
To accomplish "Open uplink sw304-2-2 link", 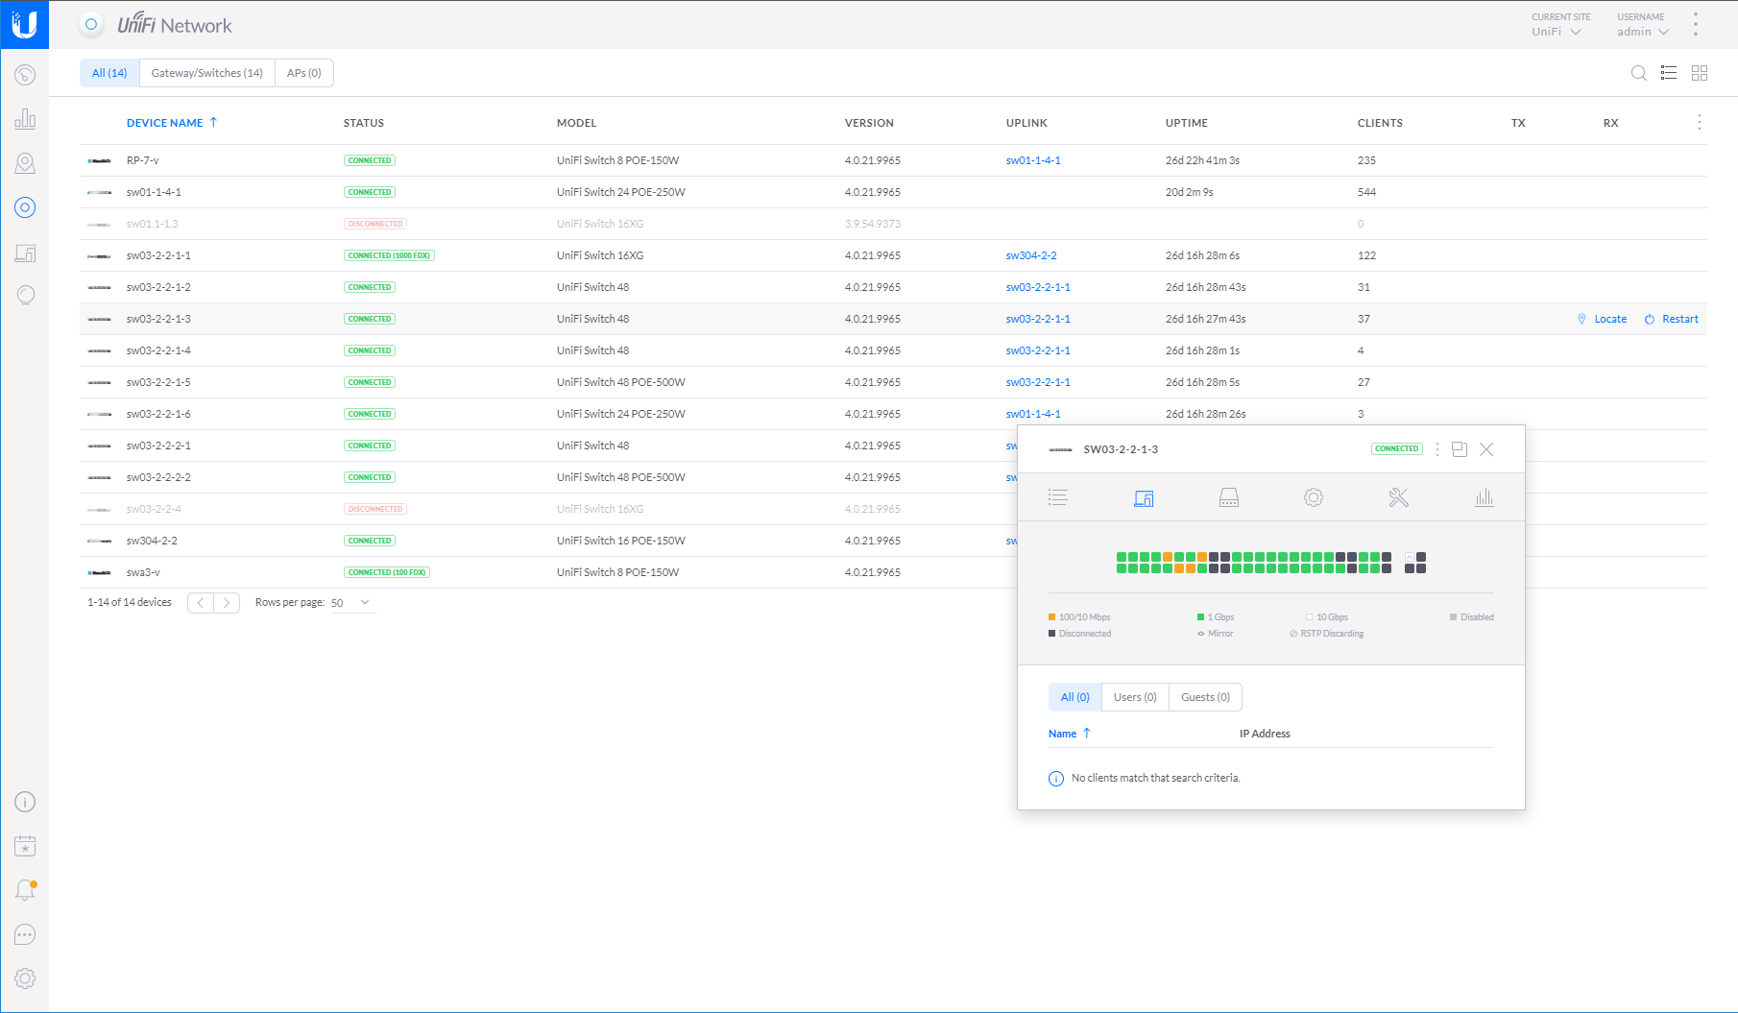I will [x=1031, y=255].
